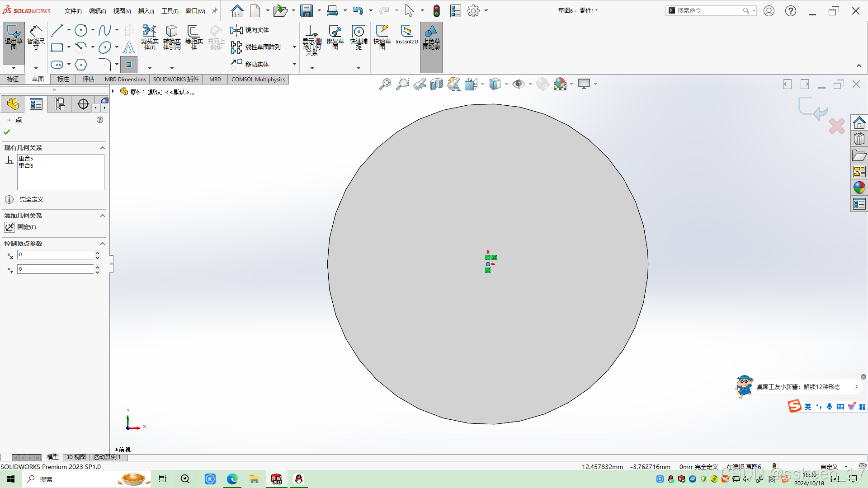Confirm with the green checkmark button

pos(7,132)
